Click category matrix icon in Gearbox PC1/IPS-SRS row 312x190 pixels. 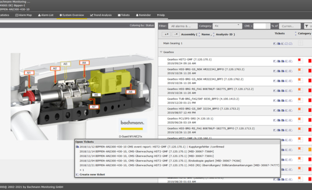coord(300,120)
